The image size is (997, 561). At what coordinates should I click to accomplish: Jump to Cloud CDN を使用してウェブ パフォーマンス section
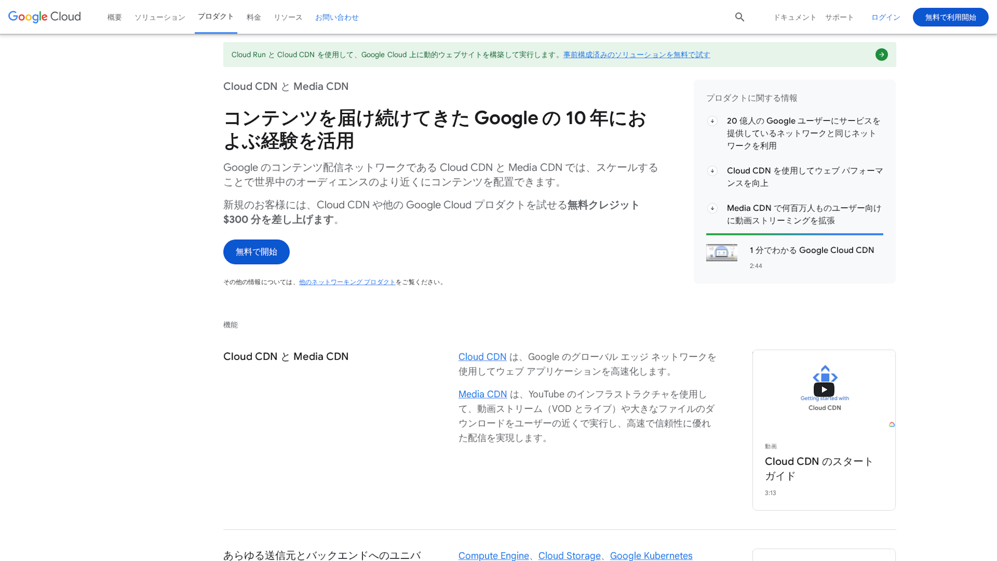[805, 177]
